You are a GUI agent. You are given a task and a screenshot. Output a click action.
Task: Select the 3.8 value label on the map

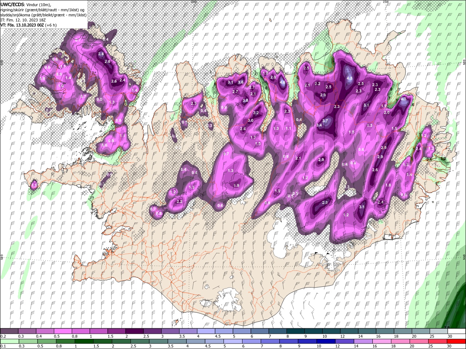pos(245,100)
